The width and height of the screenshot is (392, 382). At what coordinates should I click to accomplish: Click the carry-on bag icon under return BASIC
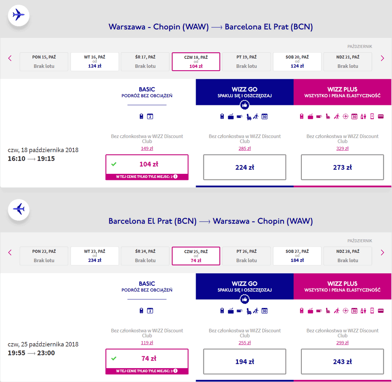141,311
